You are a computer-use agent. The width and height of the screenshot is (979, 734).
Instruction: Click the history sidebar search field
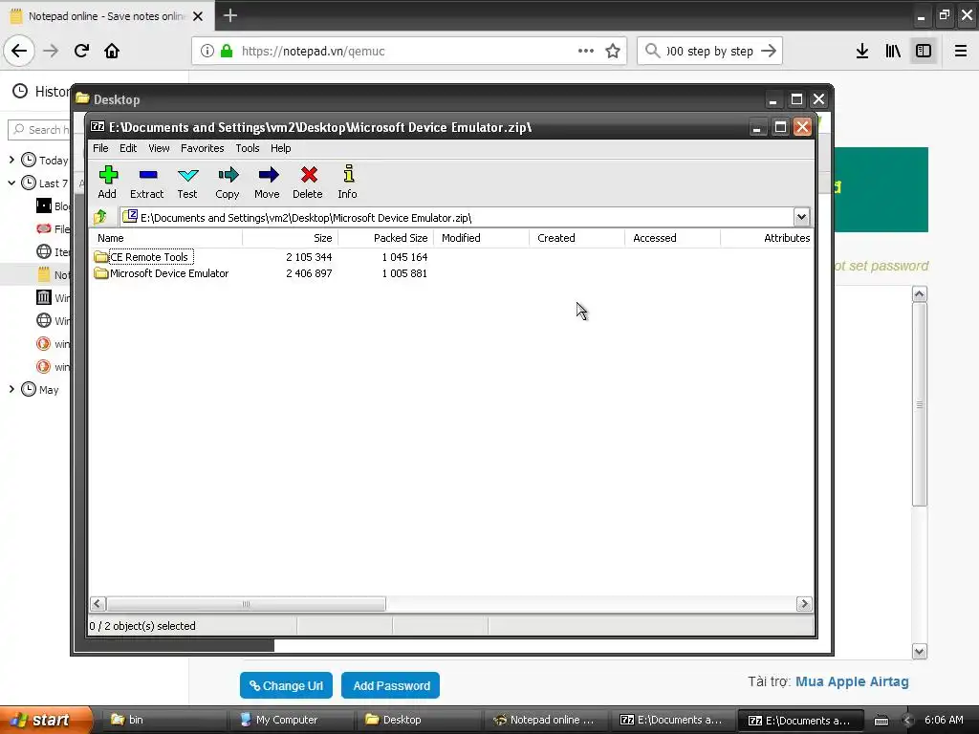pyautogui.click(x=38, y=129)
